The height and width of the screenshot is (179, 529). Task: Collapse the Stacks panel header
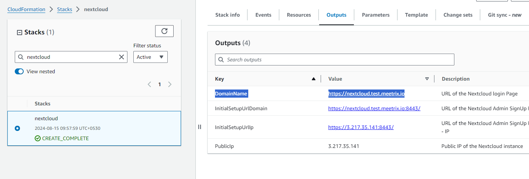[20, 33]
